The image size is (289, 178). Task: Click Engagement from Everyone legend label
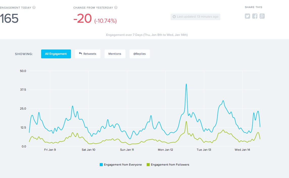[123, 165]
